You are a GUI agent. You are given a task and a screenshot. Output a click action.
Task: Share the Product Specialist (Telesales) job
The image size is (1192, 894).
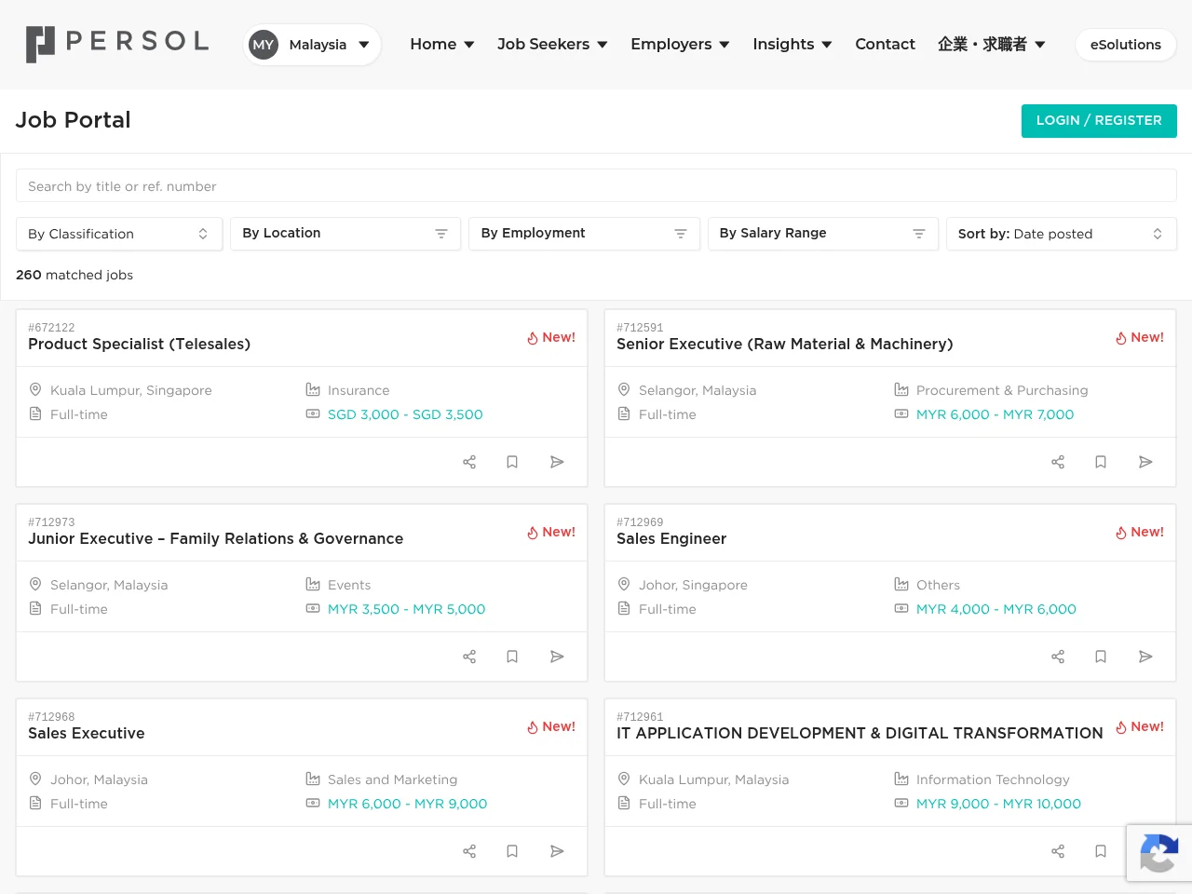click(x=469, y=462)
